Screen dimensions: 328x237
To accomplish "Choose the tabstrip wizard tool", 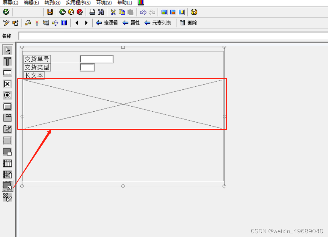I will coord(7,129).
